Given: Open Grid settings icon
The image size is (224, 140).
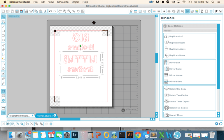Looking at the screenshot, I should 211,11.
